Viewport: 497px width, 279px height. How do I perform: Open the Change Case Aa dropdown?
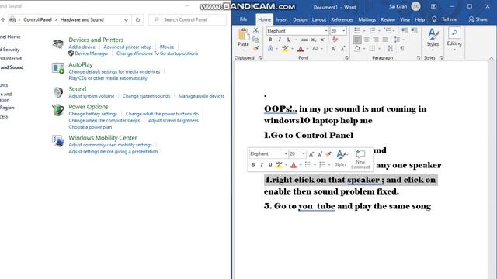coord(317,49)
